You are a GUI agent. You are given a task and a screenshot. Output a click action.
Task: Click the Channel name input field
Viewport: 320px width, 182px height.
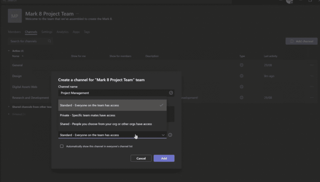click(116, 93)
